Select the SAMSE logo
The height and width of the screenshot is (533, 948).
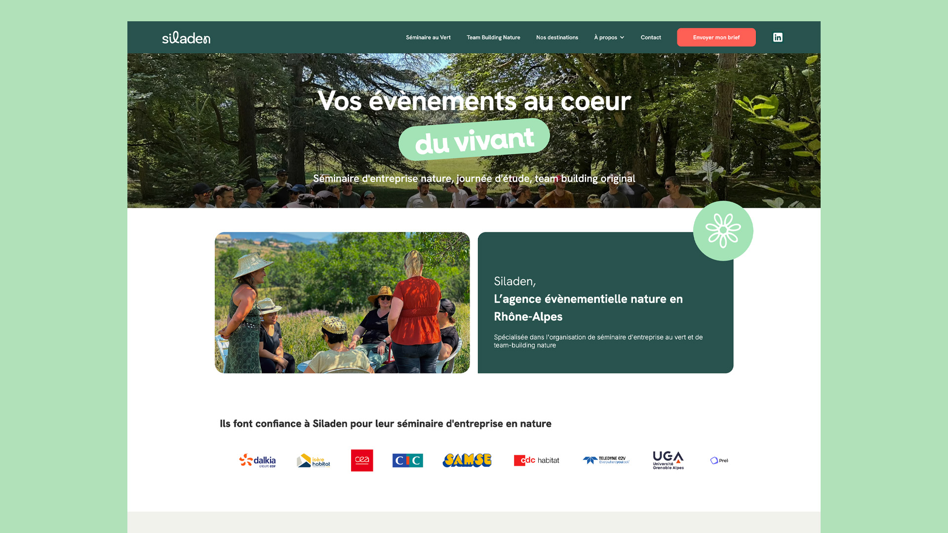tap(467, 460)
